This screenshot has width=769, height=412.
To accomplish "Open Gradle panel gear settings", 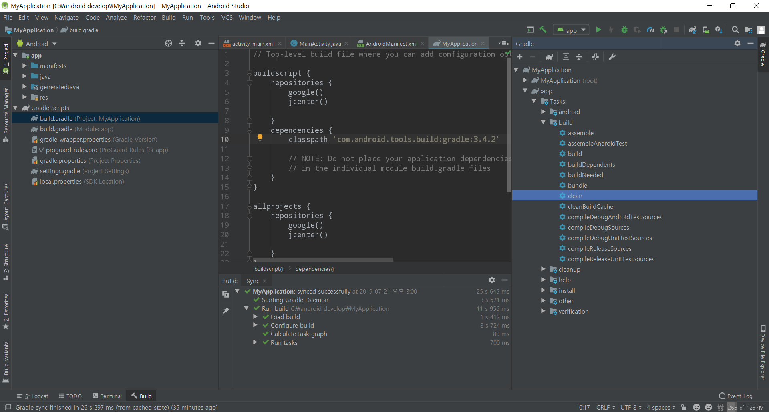I will (x=737, y=43).
